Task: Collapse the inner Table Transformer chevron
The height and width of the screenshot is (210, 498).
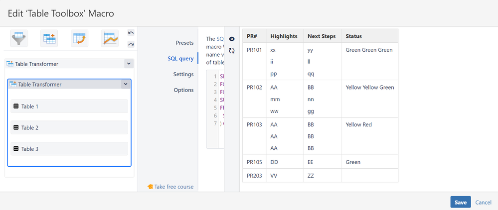Action: (125, 85)
